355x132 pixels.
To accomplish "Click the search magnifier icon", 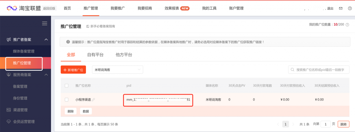I will pos(293,70).
